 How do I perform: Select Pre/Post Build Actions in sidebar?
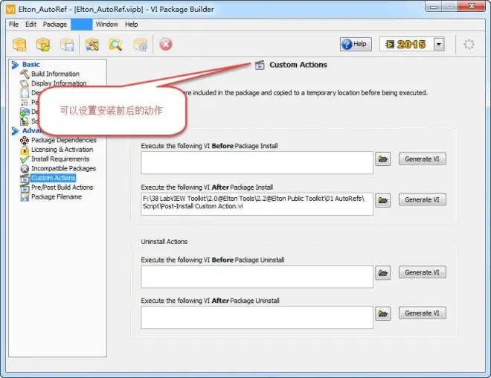[62, 188]
